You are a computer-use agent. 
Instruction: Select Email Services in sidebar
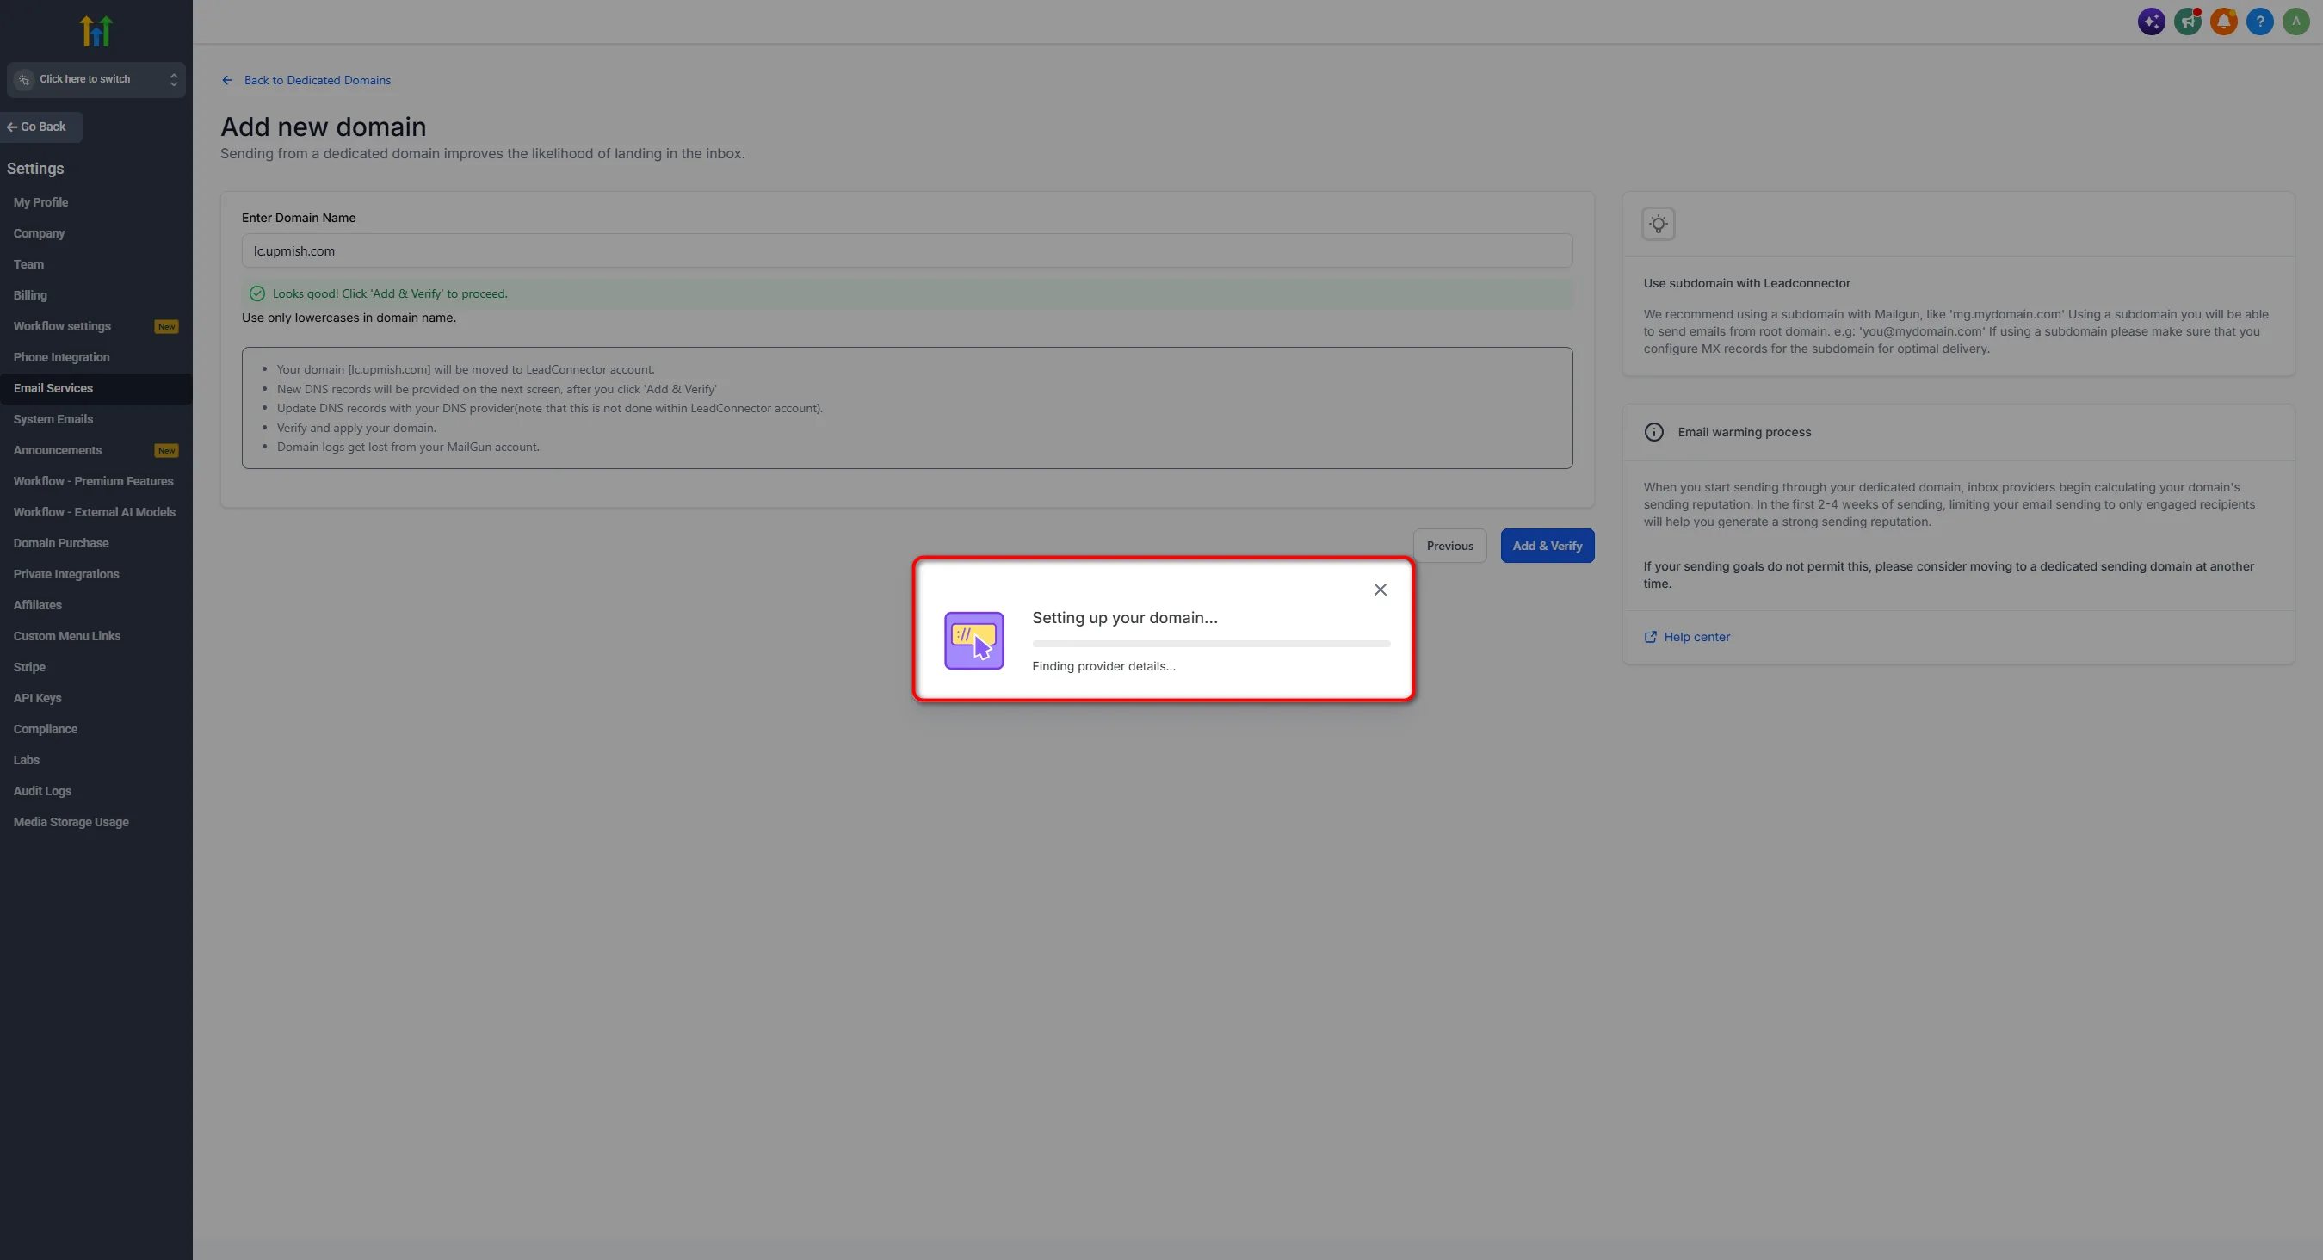click(x=96, y=389)
